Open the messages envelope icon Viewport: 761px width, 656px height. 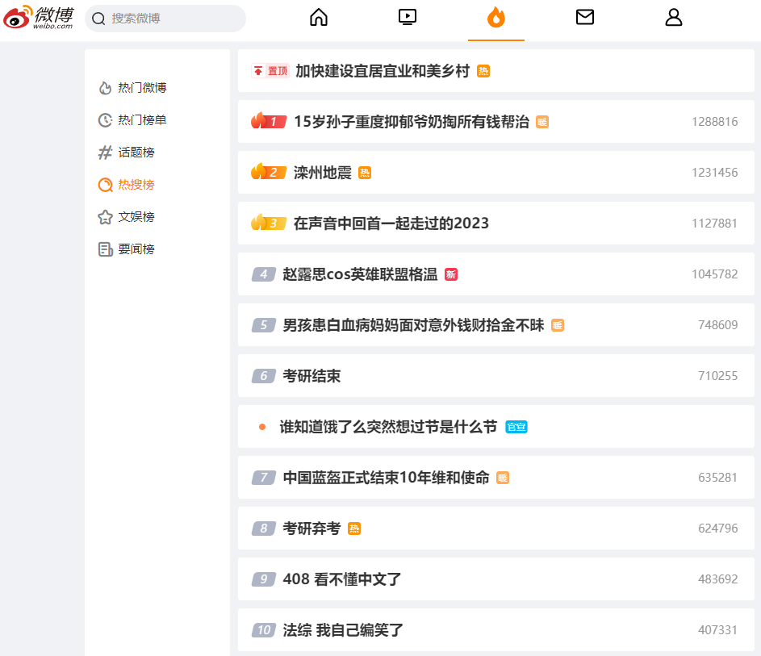pyautogui.click(x=585, y=18)
